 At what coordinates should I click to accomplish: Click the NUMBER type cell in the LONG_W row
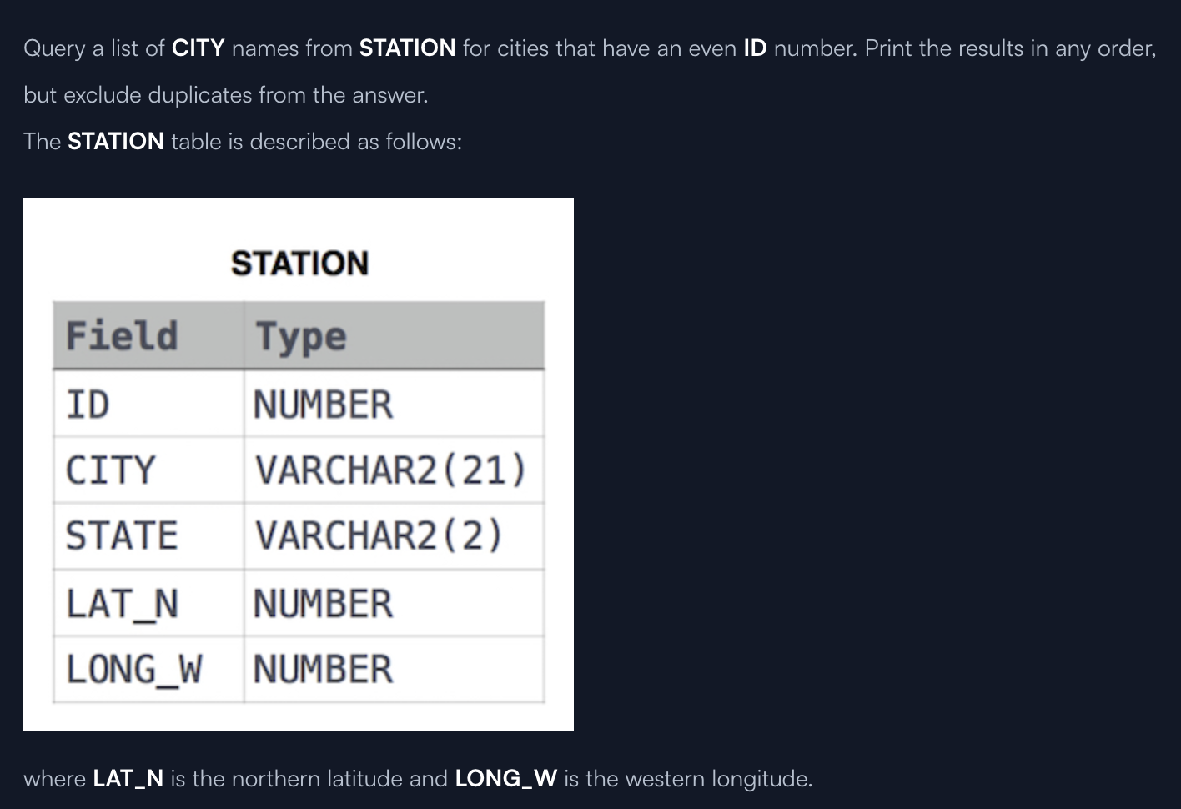323,670
